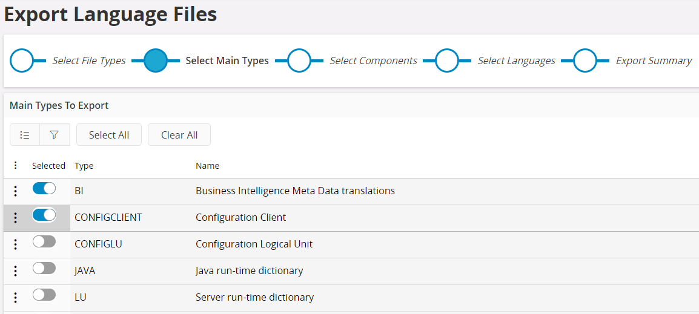Screen dimensions: 699x314
Task: Sort by the Type column header
Action: pos(84,166)
